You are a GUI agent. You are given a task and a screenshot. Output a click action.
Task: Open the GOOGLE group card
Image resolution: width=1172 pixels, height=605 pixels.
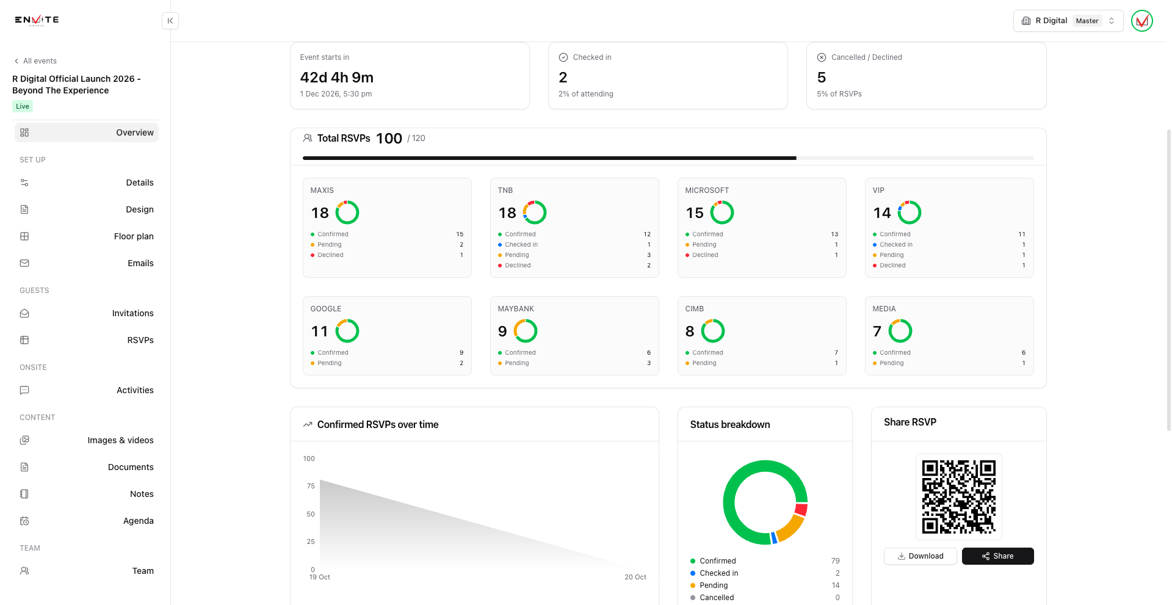(x=387, y=336)
